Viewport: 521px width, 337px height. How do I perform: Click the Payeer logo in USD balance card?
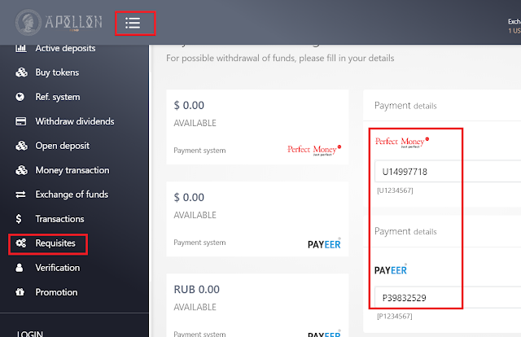click(x=324, y=244)
